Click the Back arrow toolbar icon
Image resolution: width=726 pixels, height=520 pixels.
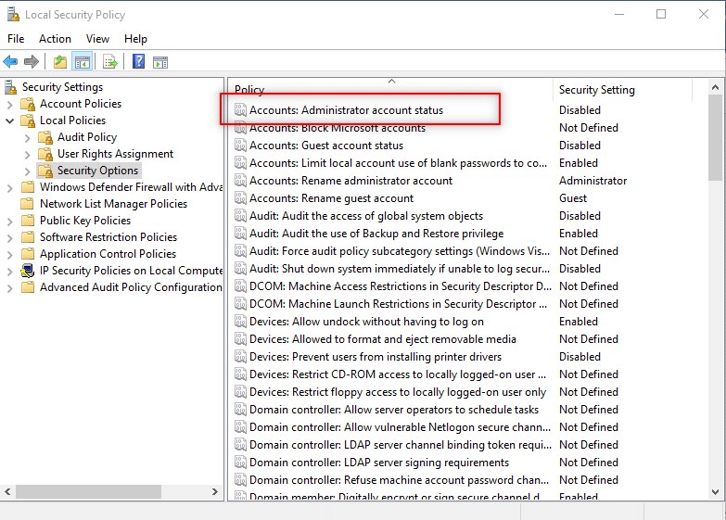(x=10, y=61)
